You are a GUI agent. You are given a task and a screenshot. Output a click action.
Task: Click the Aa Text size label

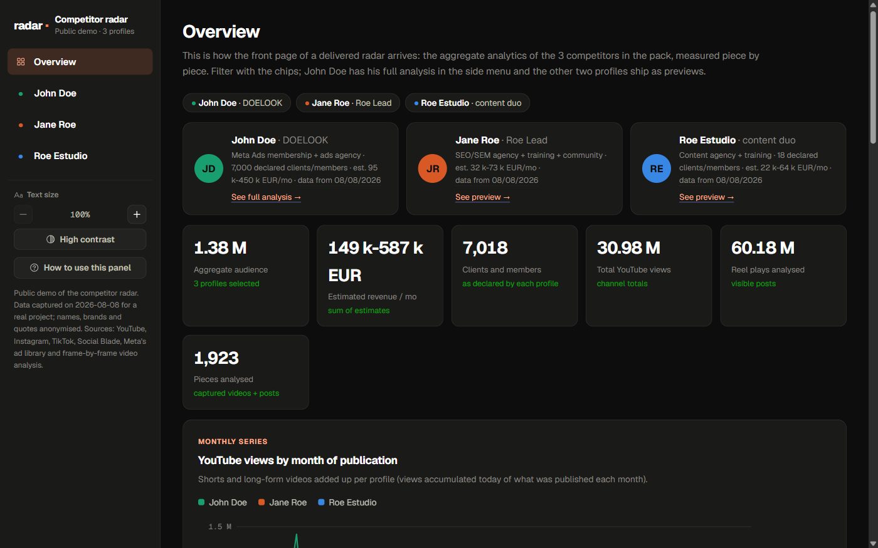coord(36,195)
